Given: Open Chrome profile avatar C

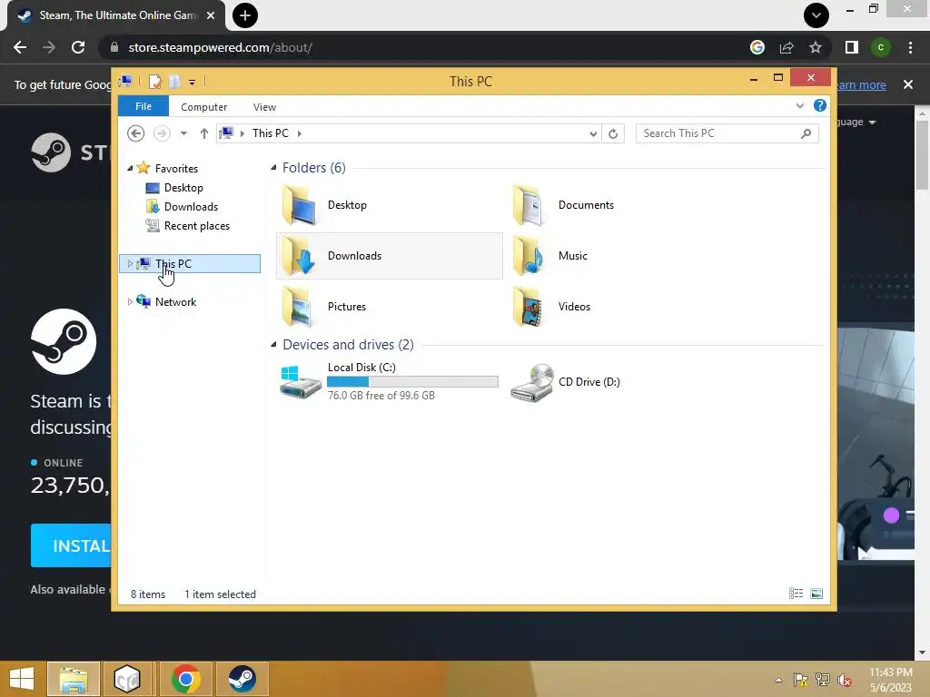Looking at the screenshot, I should point(881,47).
